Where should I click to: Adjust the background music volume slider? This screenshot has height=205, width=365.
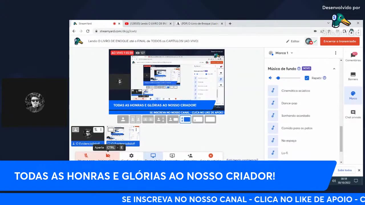pos(288,78)
